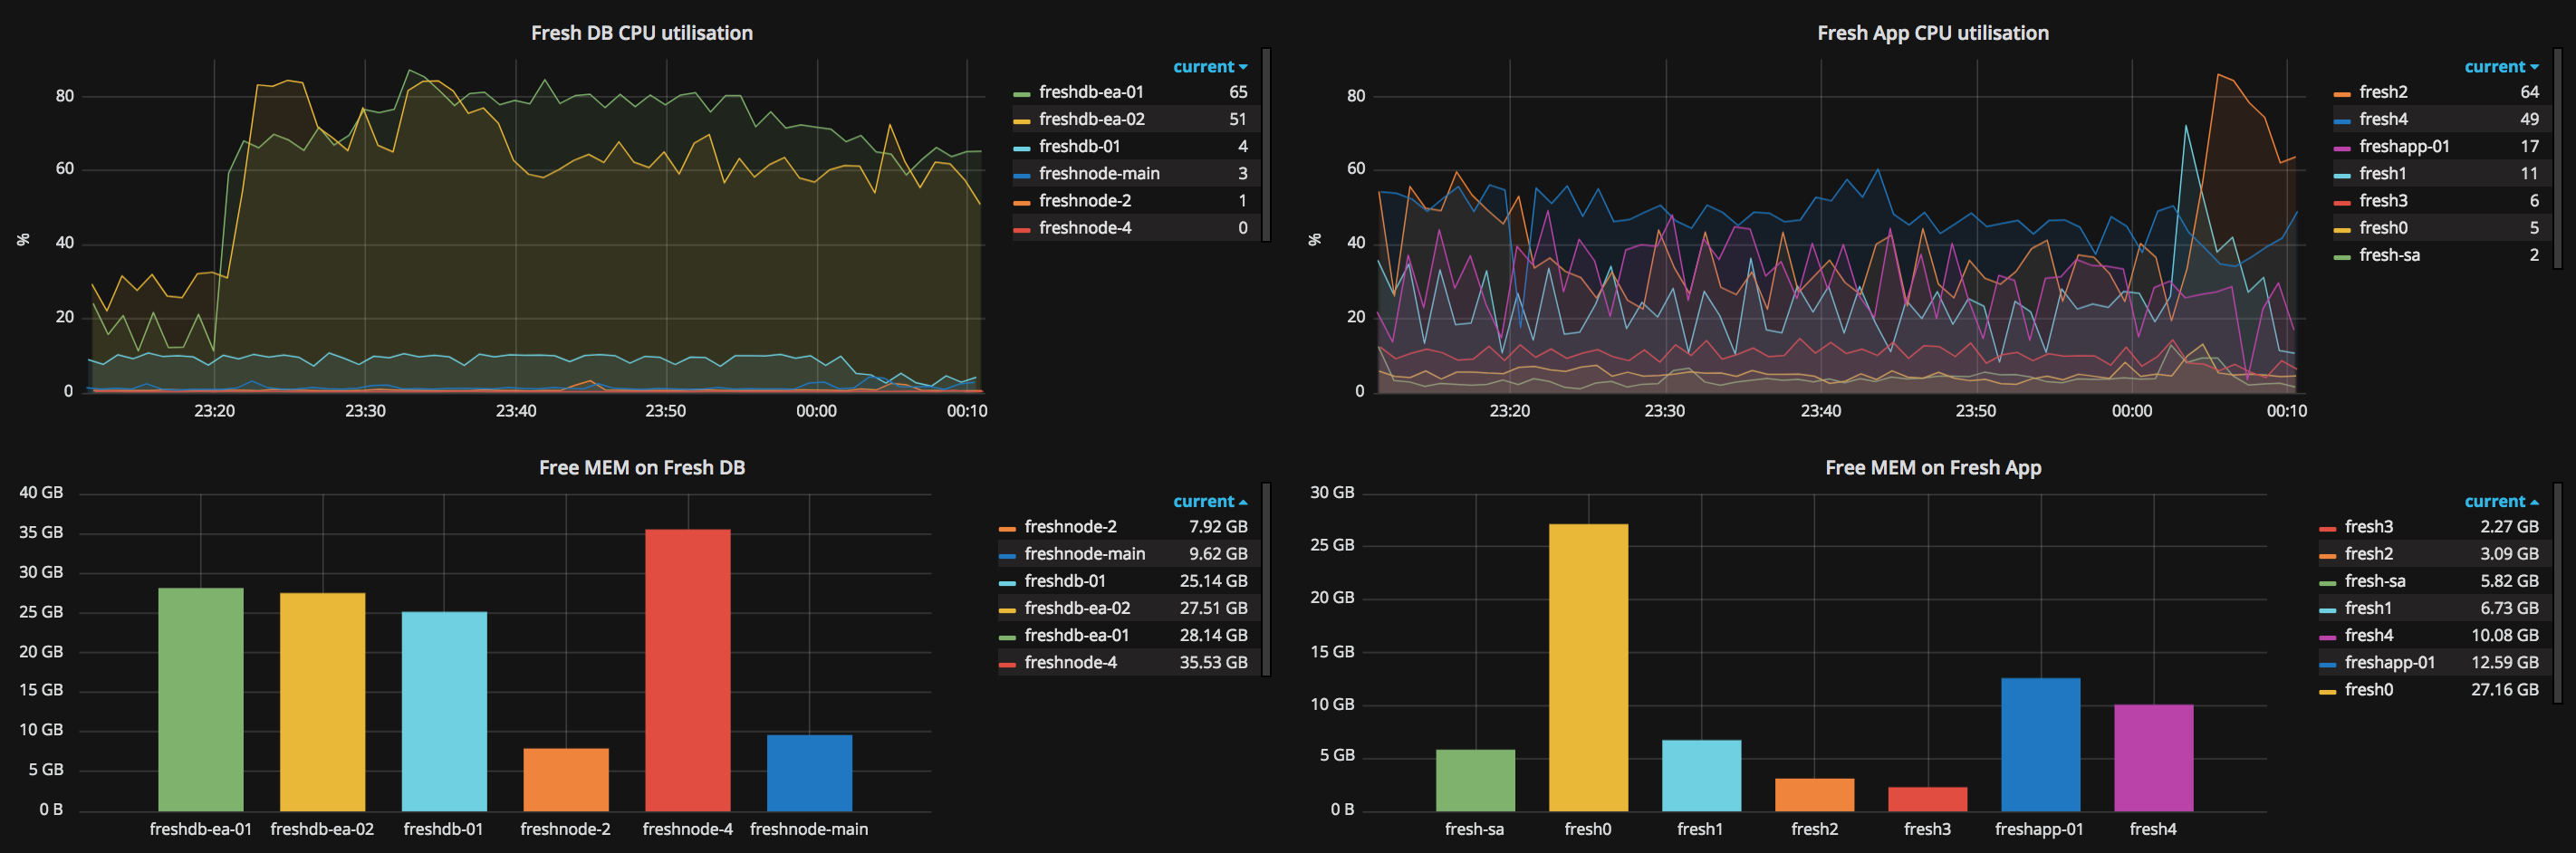Click blue color swatch for fresh4 CPU
The width and height of the screenshot is (2576, 853).
(x=2341, y=121)
